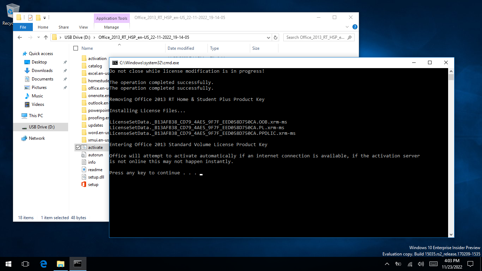Click the volume icon in the system tray
The image size is (482, 271).
coord(421,264)
